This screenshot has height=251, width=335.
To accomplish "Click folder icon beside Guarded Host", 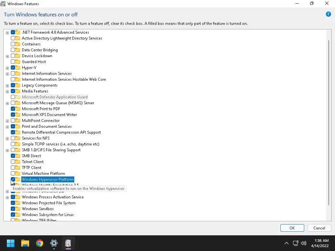I will 18,62.
